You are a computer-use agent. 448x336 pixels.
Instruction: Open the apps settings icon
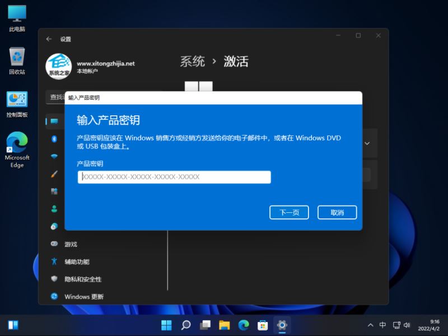[x=54, y=192]
